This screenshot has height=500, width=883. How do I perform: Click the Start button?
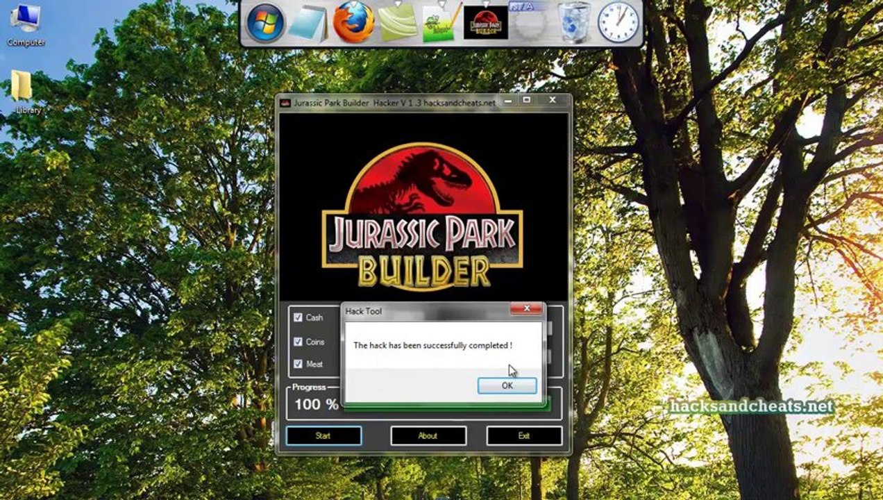(x=323, y=435)
